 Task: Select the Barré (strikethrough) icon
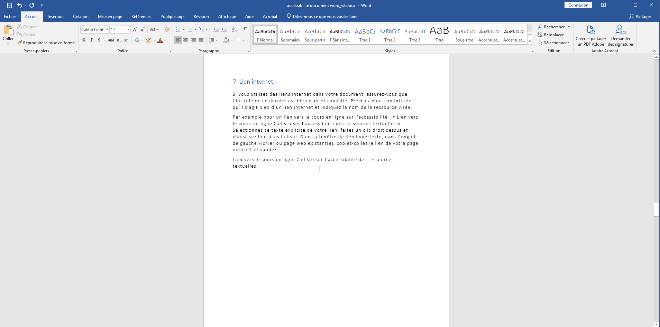coord(111,40)
